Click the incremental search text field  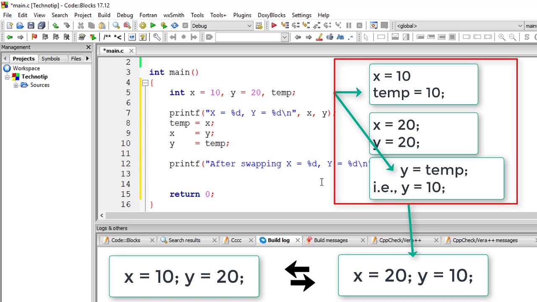pos(248,37)
